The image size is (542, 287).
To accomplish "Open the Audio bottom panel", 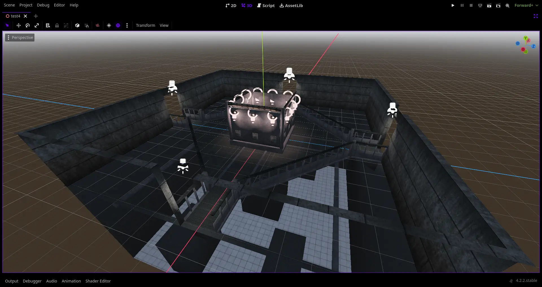I will coord(52,281).
